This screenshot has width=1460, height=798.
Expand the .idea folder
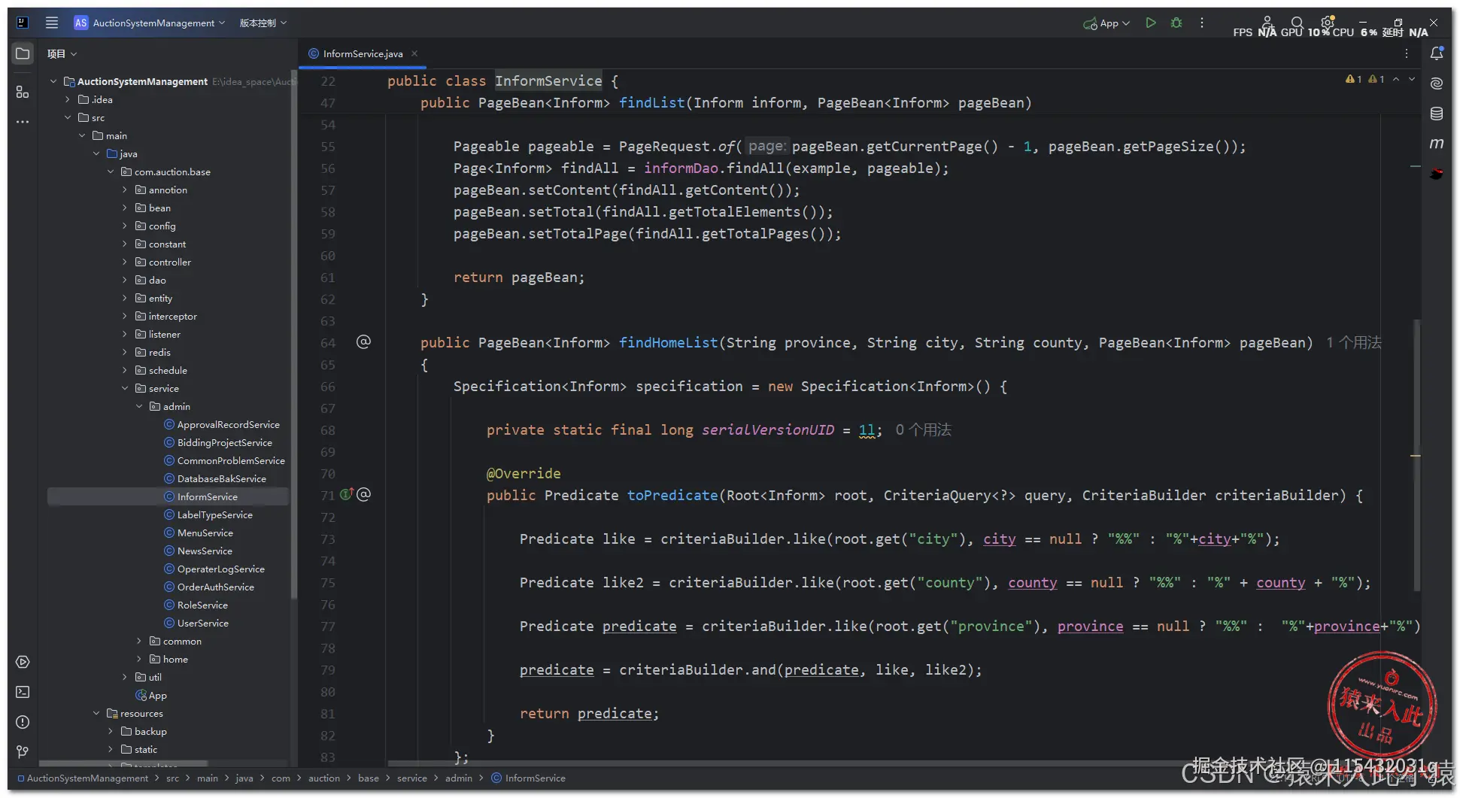tap(68, 99)
